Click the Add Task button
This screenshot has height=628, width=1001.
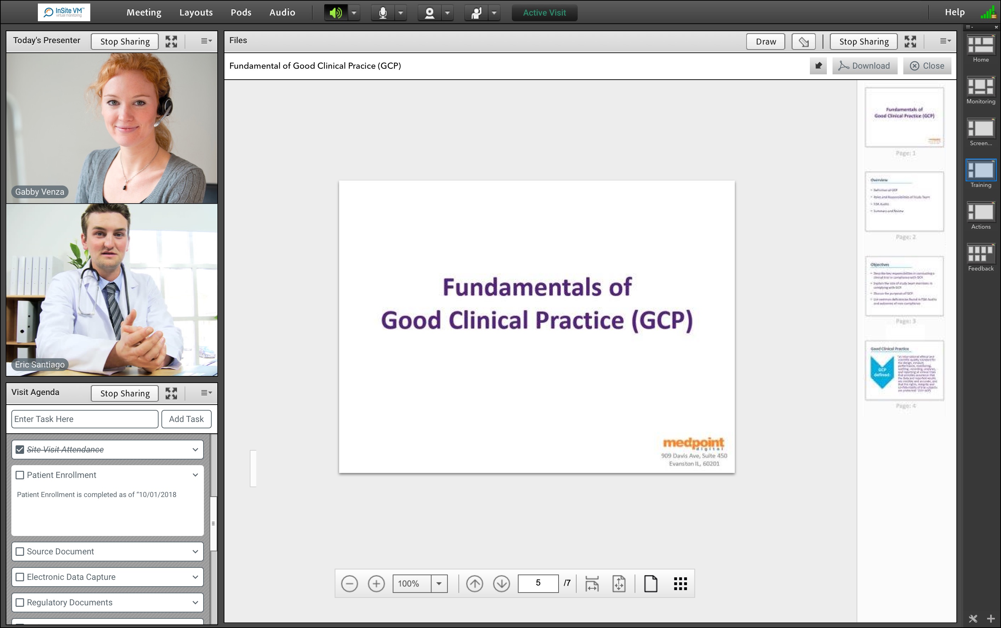pyautogui.click(x=186, y=419)
